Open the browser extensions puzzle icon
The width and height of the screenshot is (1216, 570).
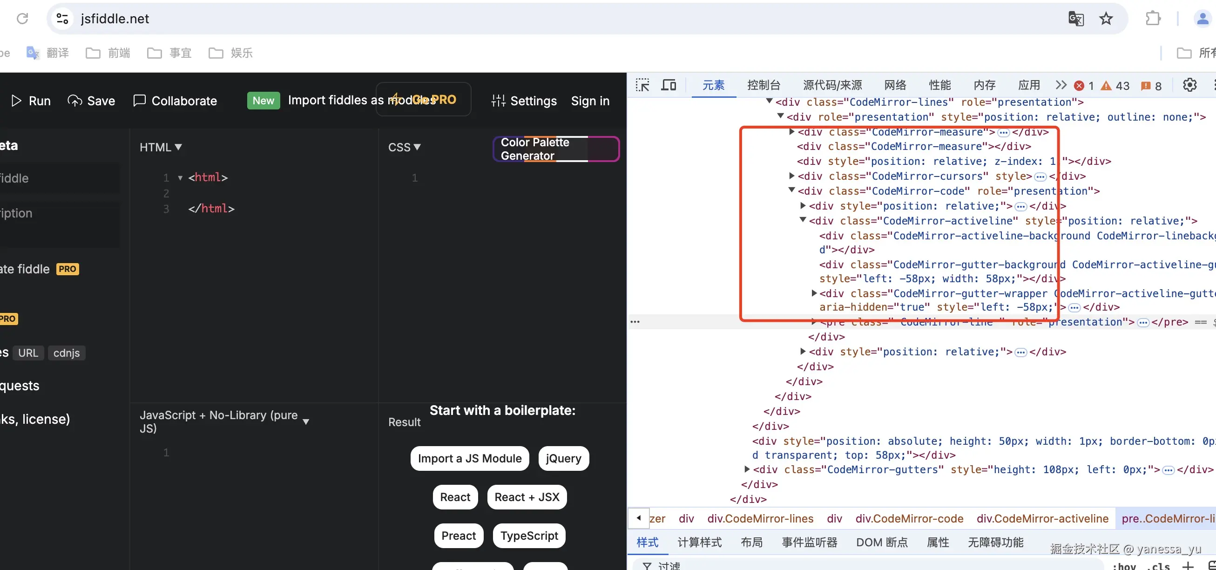[1153, 19]
